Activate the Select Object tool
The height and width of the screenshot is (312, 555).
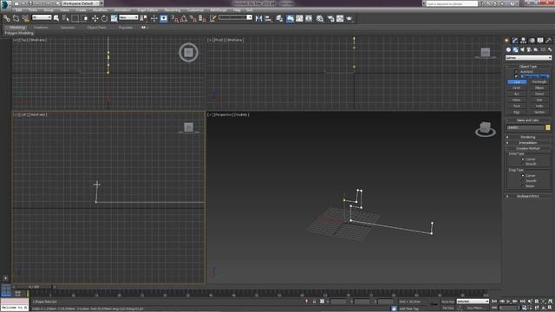coord(56,18)
